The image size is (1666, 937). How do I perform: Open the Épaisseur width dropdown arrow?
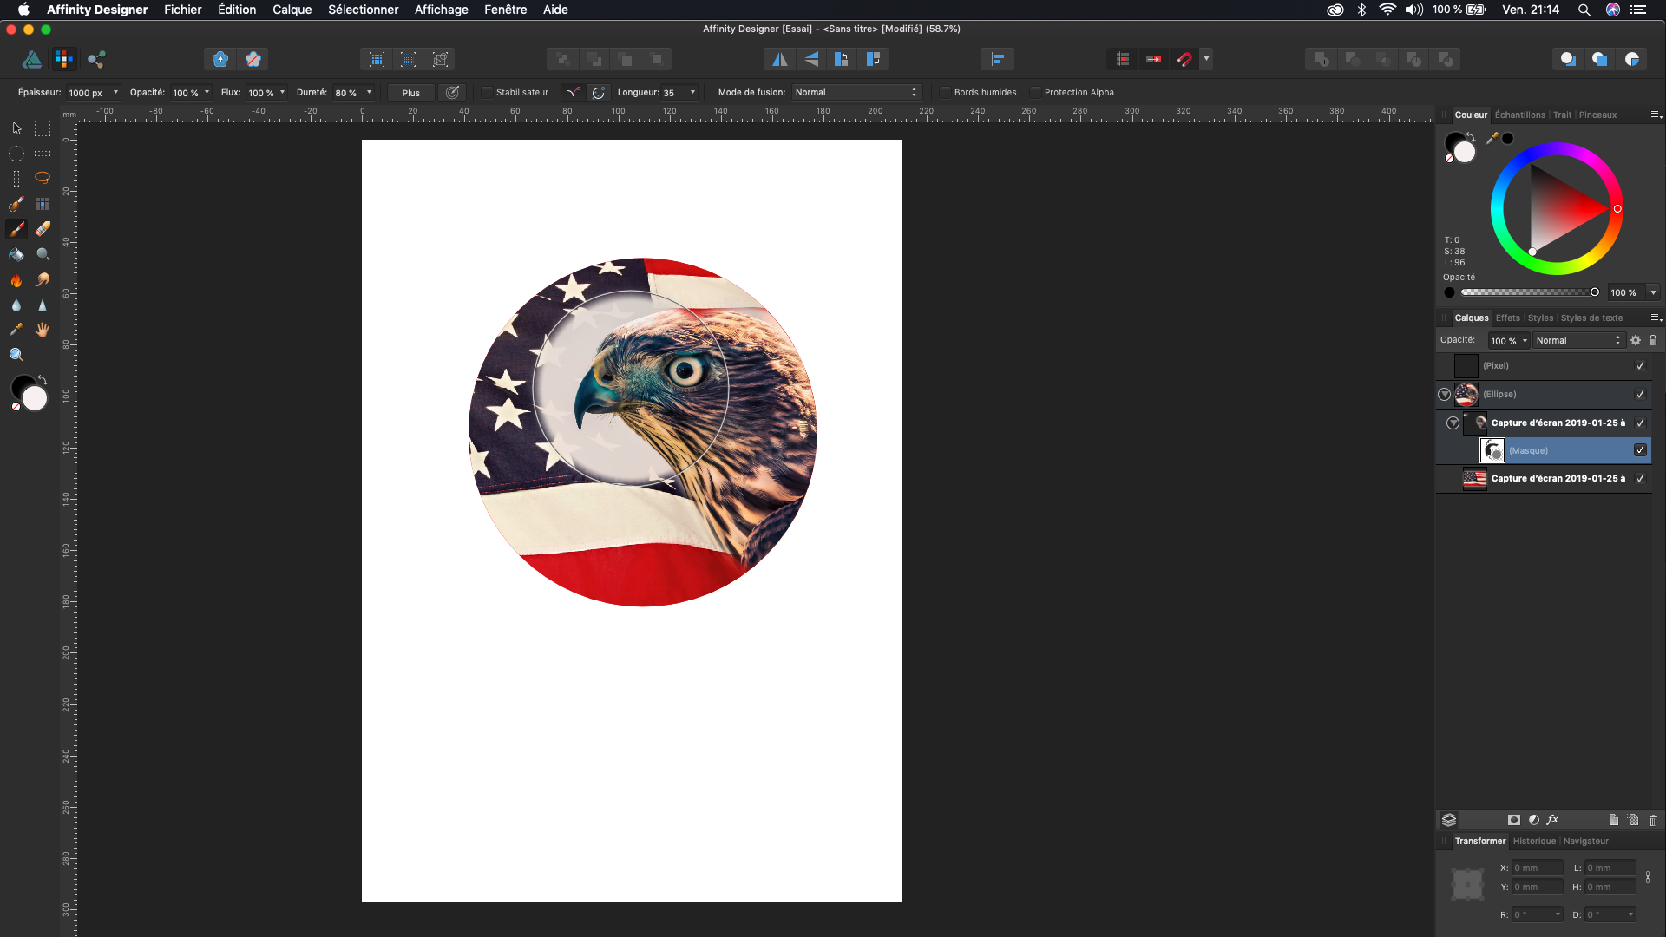click(x=115, y=93)
